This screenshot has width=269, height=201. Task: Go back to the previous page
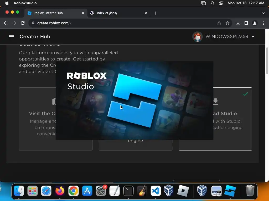click(x=6, y=23)
